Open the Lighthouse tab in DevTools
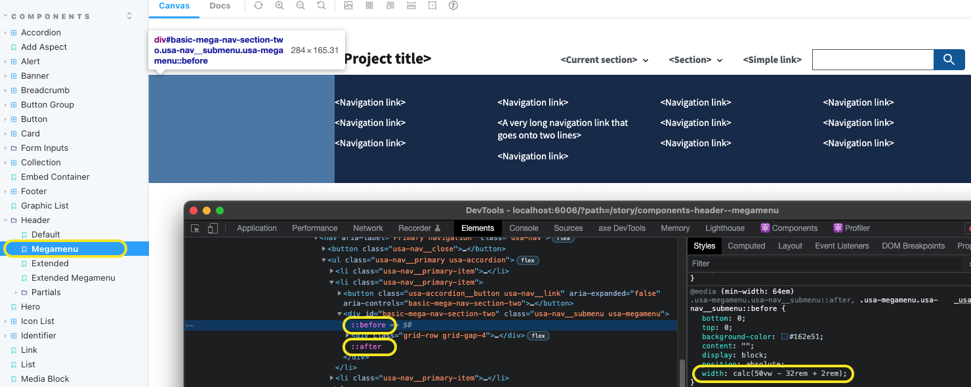 coord(725,228)
